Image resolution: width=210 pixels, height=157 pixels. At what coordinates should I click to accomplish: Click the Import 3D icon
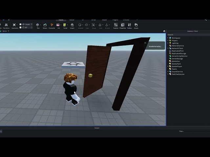[x=72, y=25]
